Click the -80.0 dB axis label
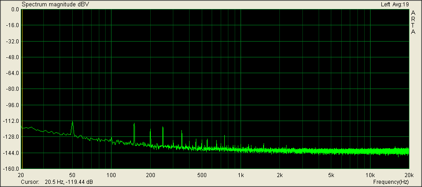 pos(12,89)
